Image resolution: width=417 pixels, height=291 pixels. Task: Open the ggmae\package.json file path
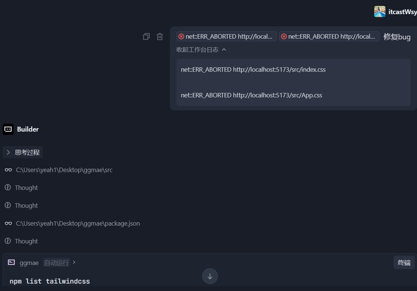[78, 223]
